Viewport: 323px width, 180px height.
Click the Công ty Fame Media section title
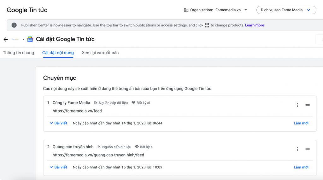pyautogui.click(x=71, y=102)
